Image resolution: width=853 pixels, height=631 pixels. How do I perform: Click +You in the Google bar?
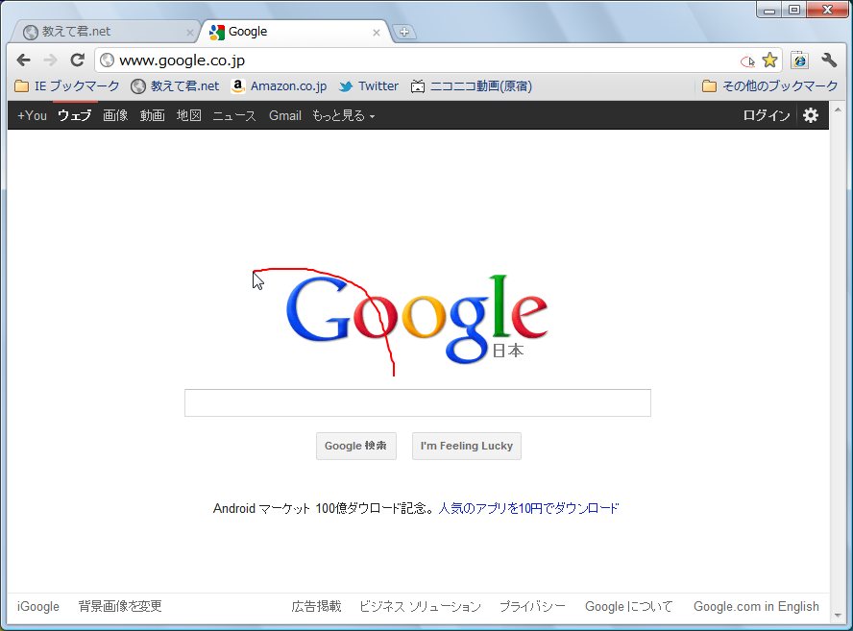coord(32,115)
